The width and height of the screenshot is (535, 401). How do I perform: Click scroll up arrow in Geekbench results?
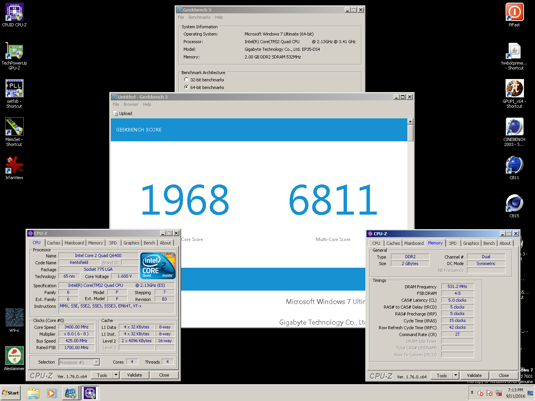410,121
